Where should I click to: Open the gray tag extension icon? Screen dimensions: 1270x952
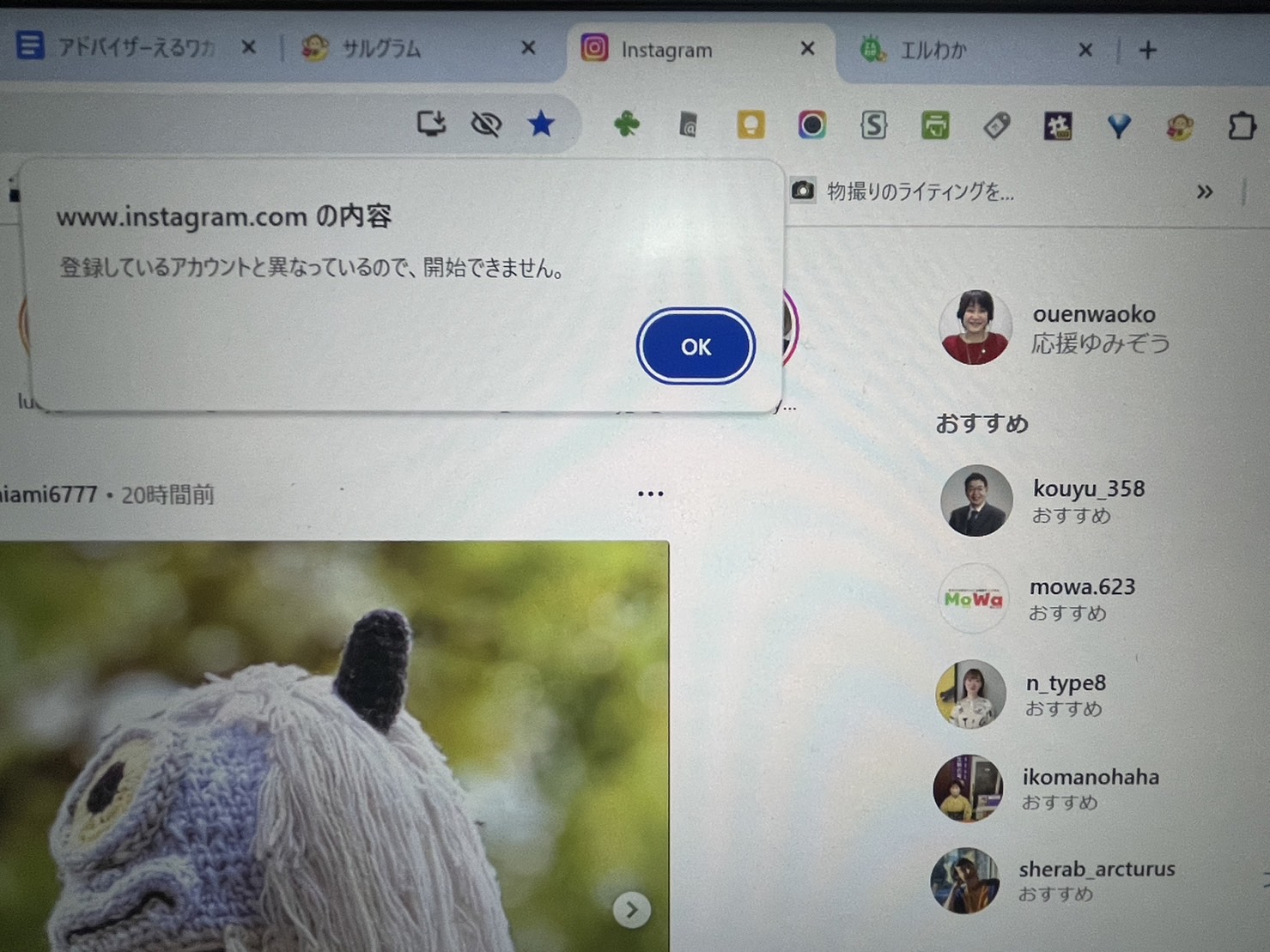(x=996, y=126)
